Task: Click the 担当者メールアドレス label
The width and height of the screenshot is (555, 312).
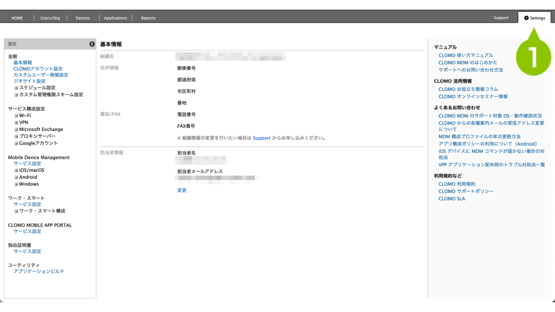Action: [200, 171]
